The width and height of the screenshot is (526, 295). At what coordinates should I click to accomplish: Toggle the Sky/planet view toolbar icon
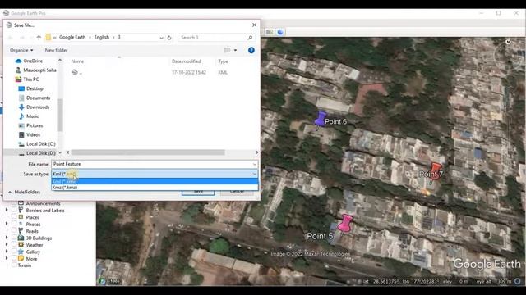coord(280,32)
